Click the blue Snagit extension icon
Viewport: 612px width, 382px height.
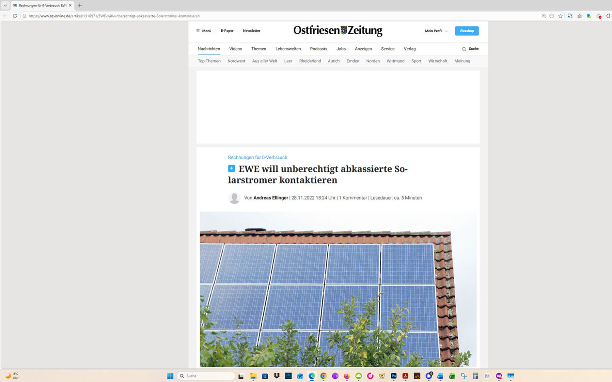pyautogui.click(x=570, y=16)
